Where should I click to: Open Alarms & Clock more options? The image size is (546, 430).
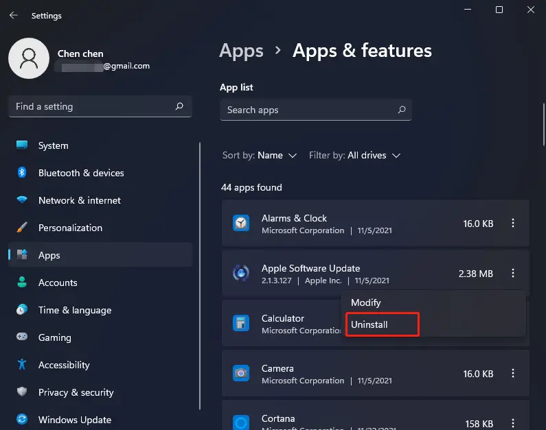pos(513,223)
